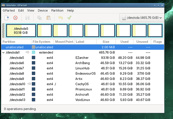Click the key icon next to /dev/sda1

(x=27, y=52)
